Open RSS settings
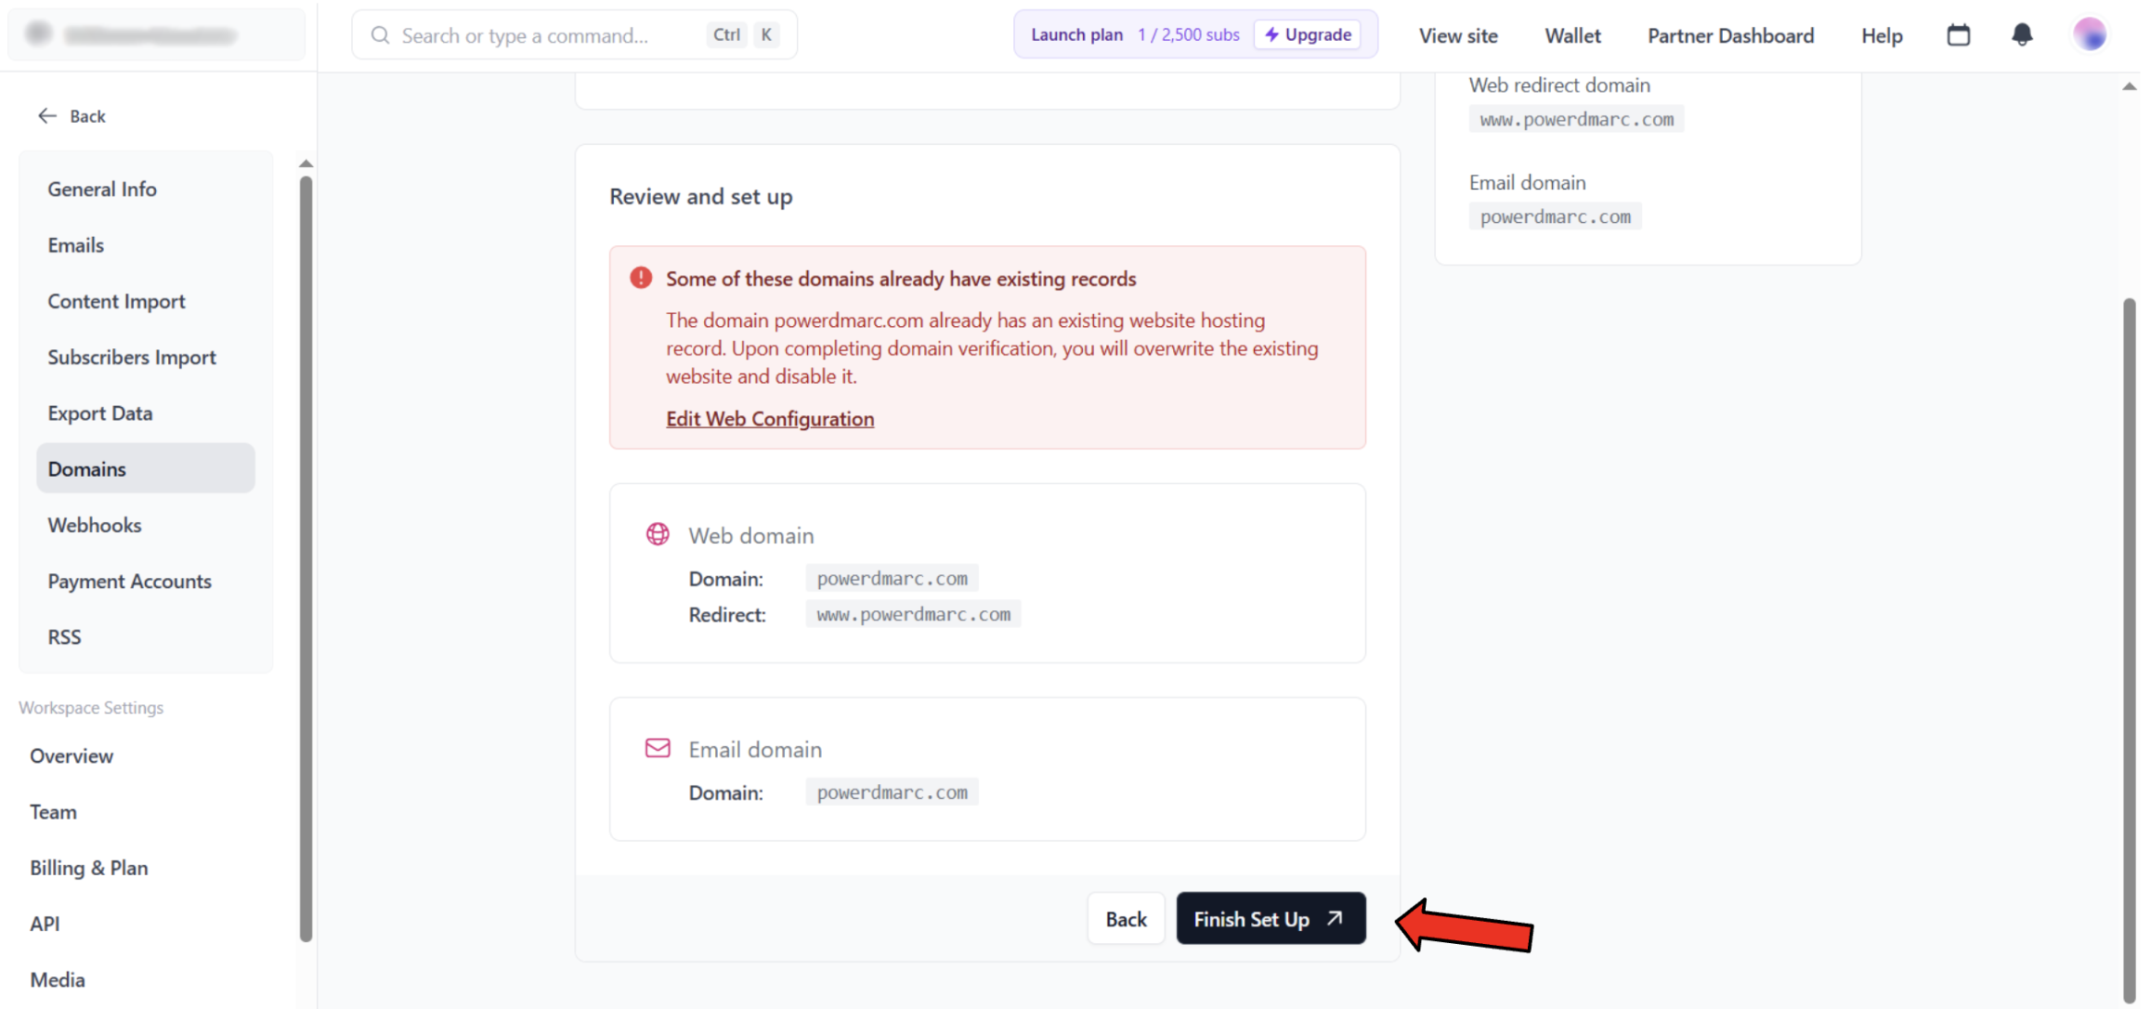The height and width of the screenshot is (1009, 2151). [146, 636]
